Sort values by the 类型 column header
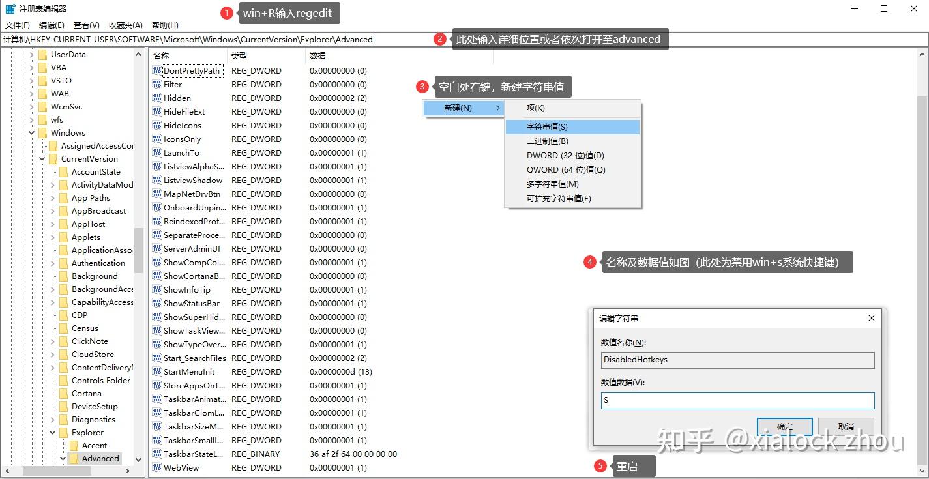The height and width of the screenshot is (479, 929). 266,56
